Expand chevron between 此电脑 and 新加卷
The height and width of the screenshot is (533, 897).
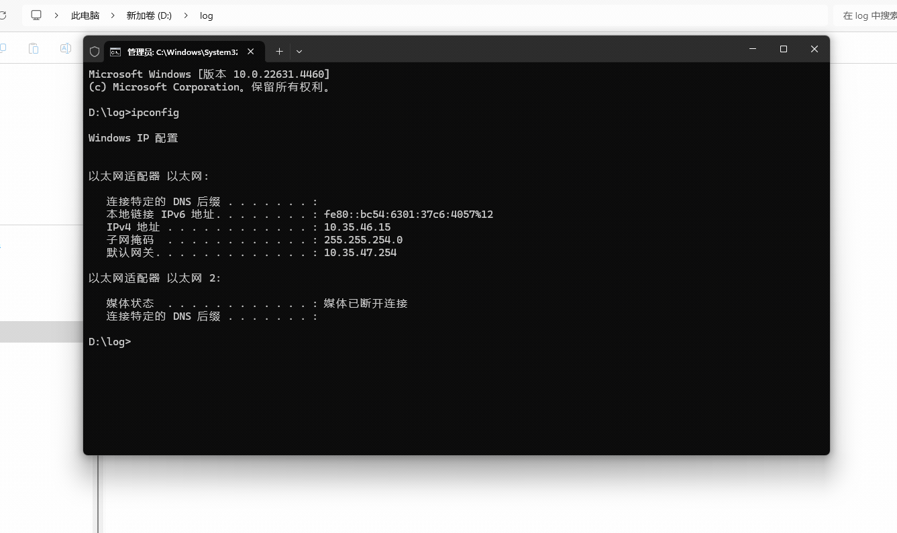112,15
